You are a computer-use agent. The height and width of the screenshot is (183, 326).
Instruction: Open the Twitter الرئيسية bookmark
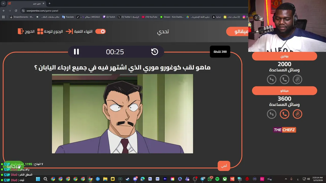click(128, 17)
